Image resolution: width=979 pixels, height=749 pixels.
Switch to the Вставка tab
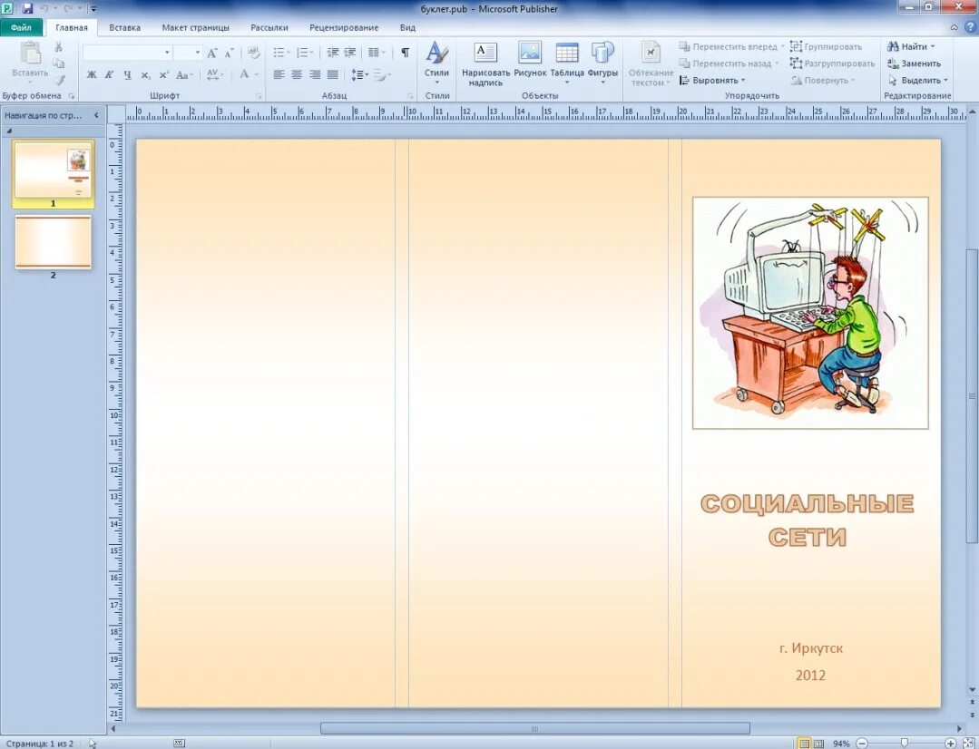pos(124,27)
